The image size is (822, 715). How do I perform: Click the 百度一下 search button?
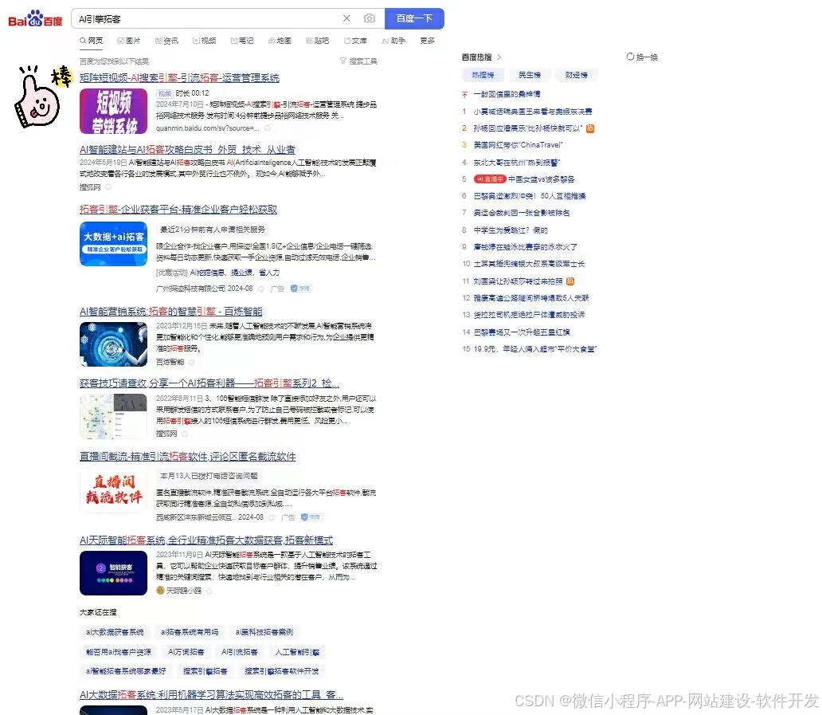[414, 18]
